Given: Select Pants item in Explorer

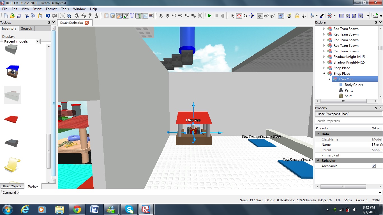Looking at the screenshot, I should point(349,90).
